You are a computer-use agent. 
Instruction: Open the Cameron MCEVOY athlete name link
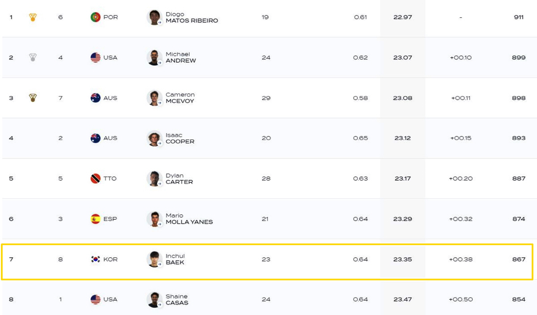180,98
